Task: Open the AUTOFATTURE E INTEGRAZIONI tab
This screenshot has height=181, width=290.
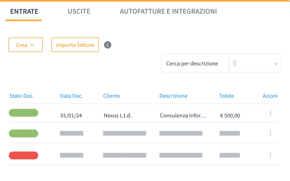Action: (168, 12)
